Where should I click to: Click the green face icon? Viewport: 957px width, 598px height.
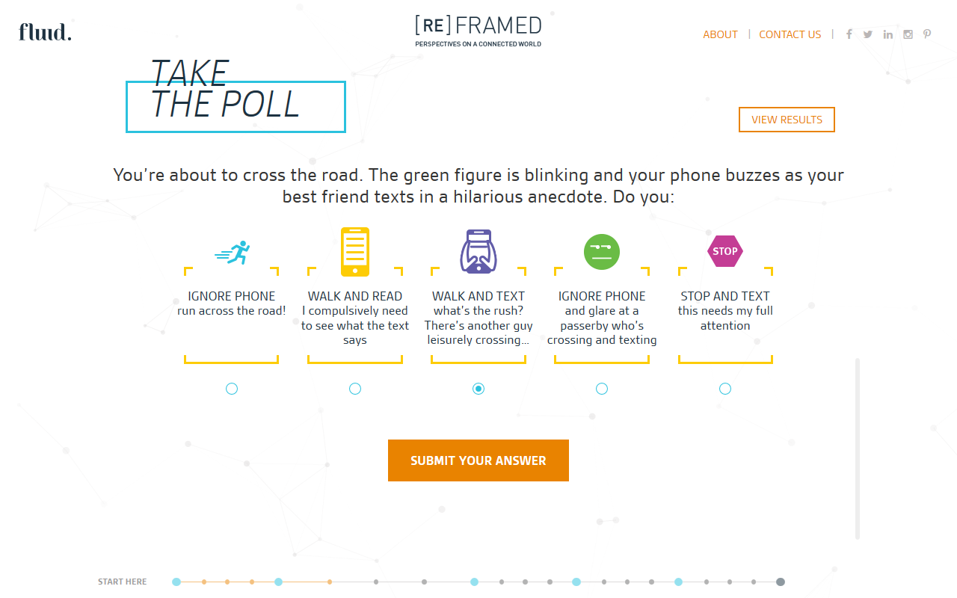[602, 251]
